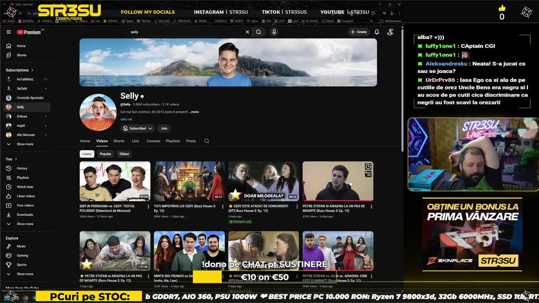Play the DOAR MILOGEALA thumbnail video
The width and height of the screenshot is (539, 303).
click(x=264, y=181)
